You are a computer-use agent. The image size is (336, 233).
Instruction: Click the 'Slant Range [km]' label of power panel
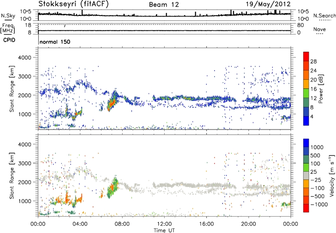(x=12, y=89)
